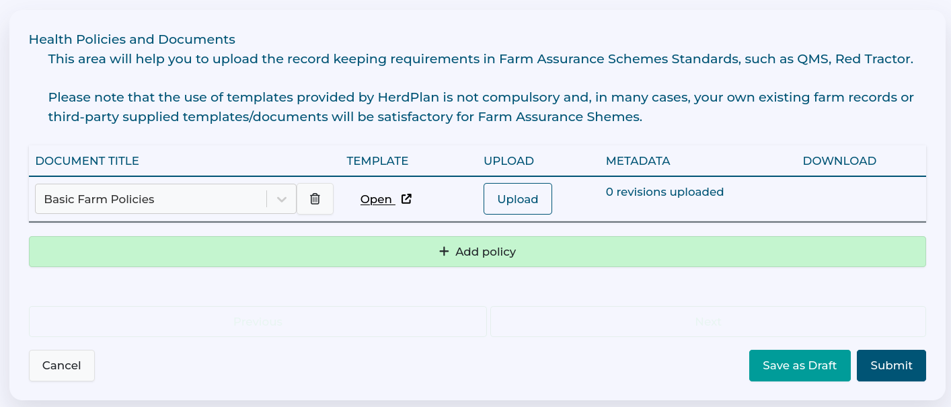Save the form as Draft
Screen dimensions: 951x407
pos(800,365)
